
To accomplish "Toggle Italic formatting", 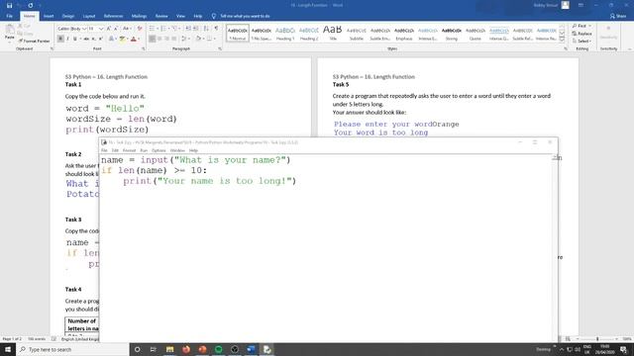I will pyautogui.click(x=67, y=39).
